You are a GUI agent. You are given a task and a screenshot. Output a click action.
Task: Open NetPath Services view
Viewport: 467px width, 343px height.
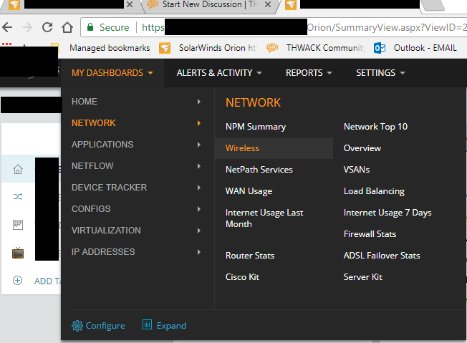tap(259, 170)
